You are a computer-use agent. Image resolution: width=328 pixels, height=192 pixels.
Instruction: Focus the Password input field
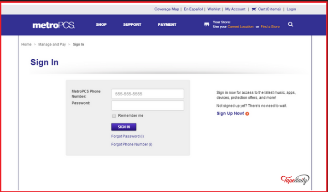pos(148,106)
